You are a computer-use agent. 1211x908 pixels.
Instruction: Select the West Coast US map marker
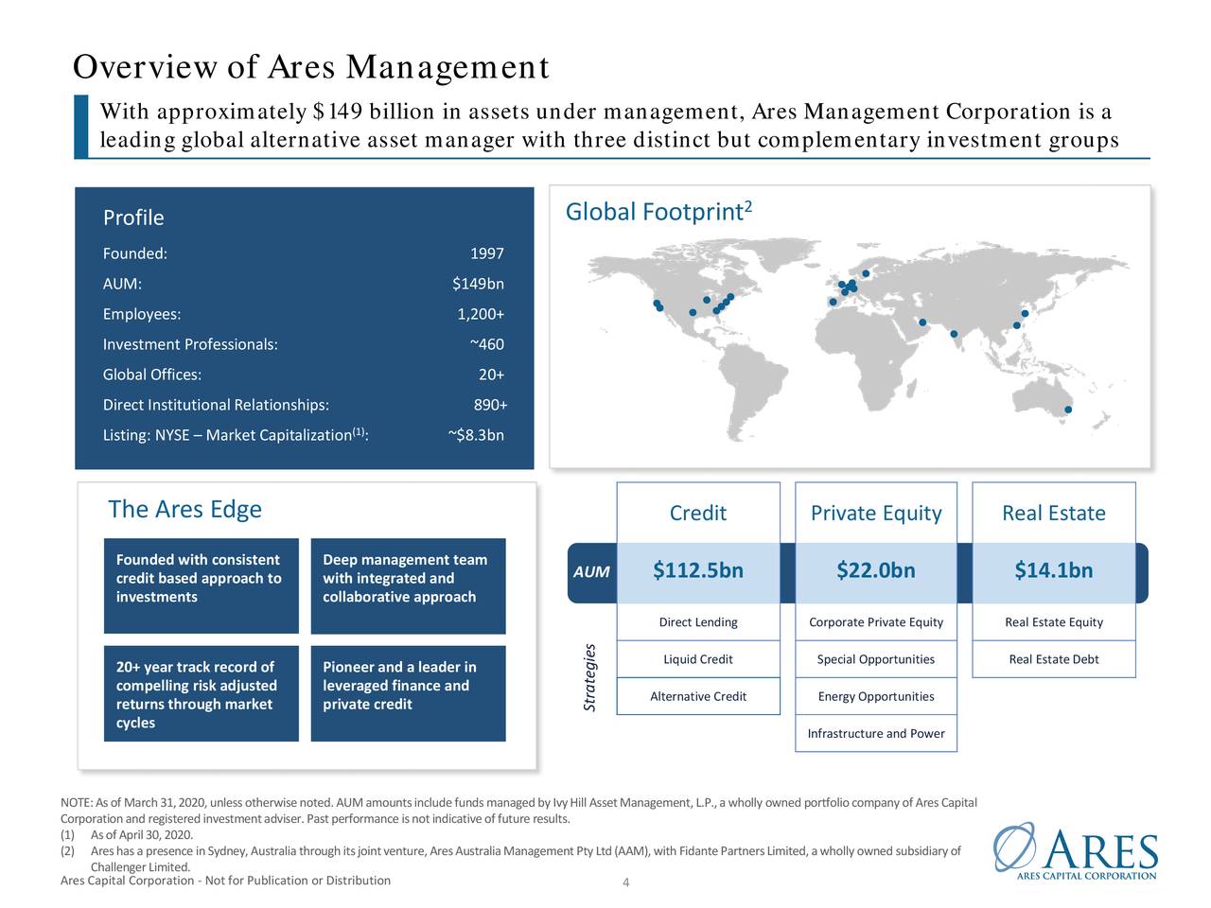click(x=657, y=304)
